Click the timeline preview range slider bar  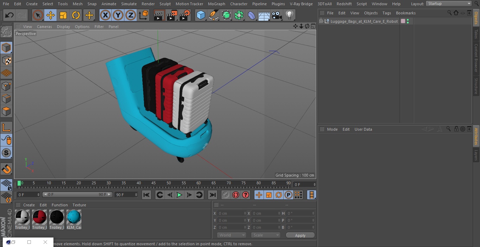[x=77, y=194]
